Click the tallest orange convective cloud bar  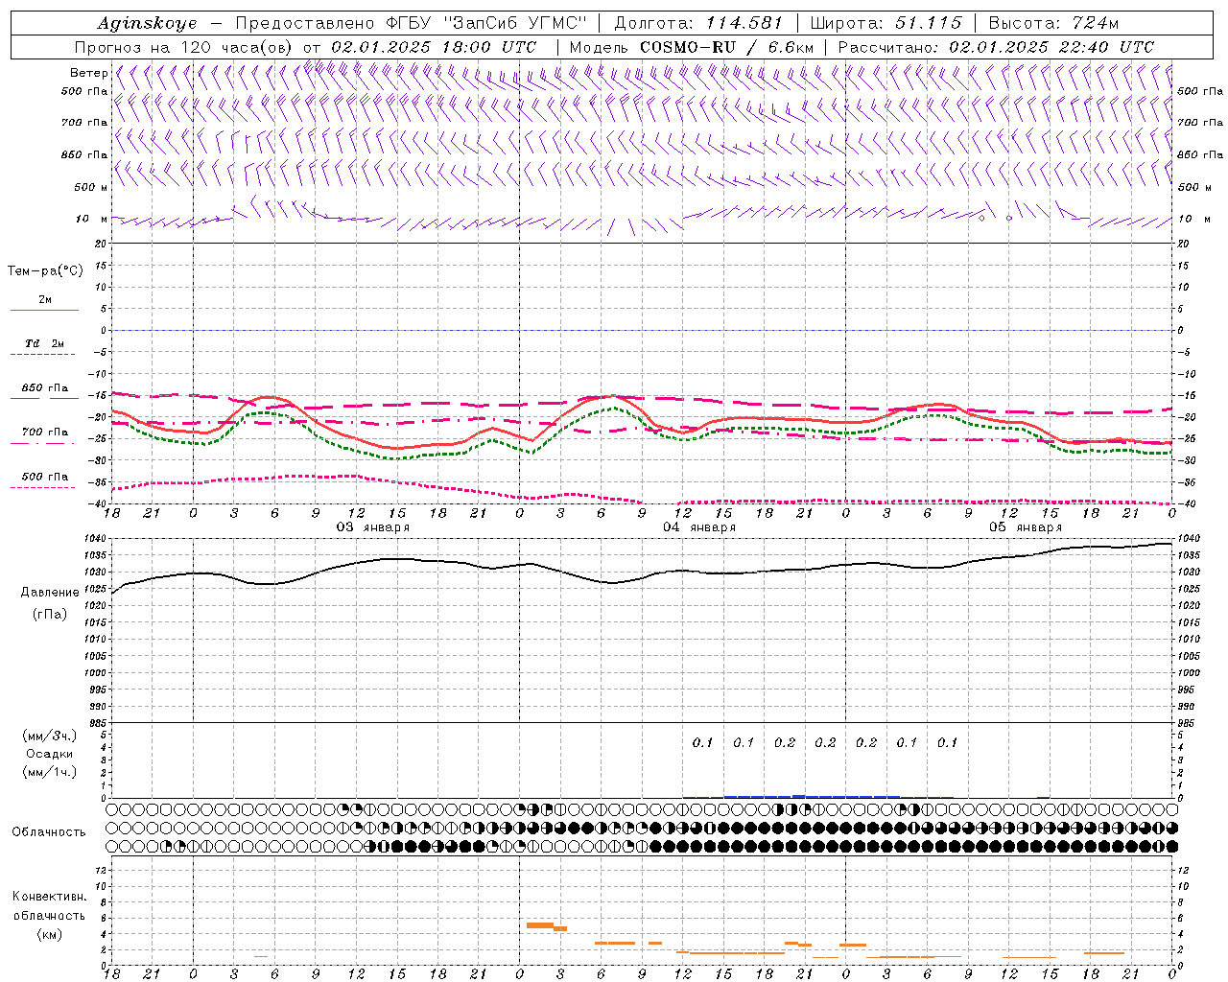click(540, 925)
